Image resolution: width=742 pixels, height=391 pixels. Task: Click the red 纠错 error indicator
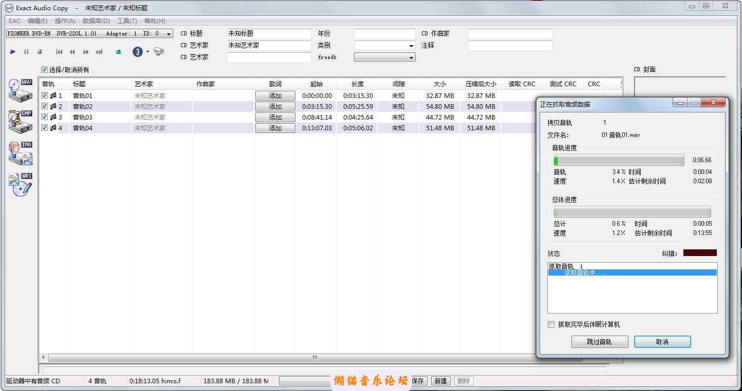pos(700,253)
